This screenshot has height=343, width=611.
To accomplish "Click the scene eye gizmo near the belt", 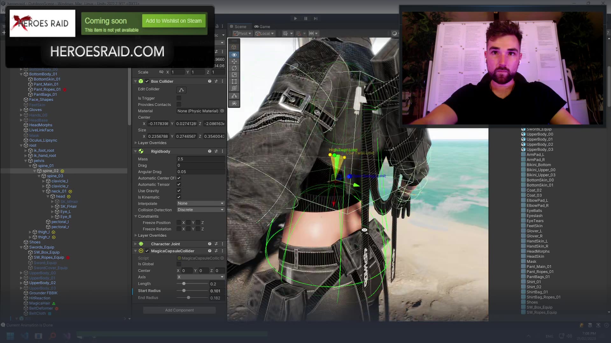I will [365, 230].
